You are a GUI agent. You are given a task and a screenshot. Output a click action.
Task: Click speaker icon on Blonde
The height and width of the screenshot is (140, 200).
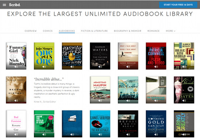coord(184,100)
